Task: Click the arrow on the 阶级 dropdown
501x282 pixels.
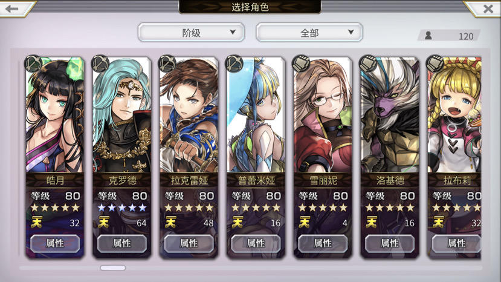Action: click(x=233, y=32)
